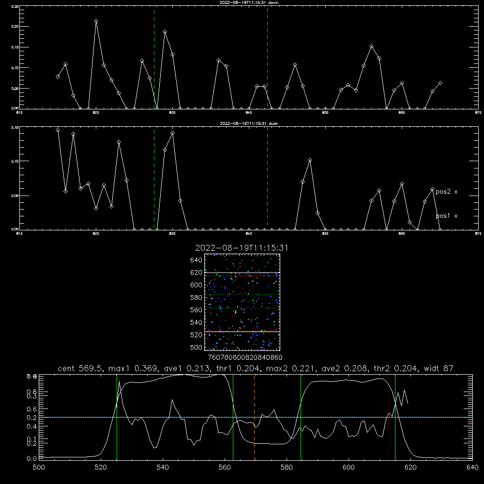Click the detector image thumbnail with colored pixels
The width and height of the screenshot is (484, 484).
tap(242, 302)
